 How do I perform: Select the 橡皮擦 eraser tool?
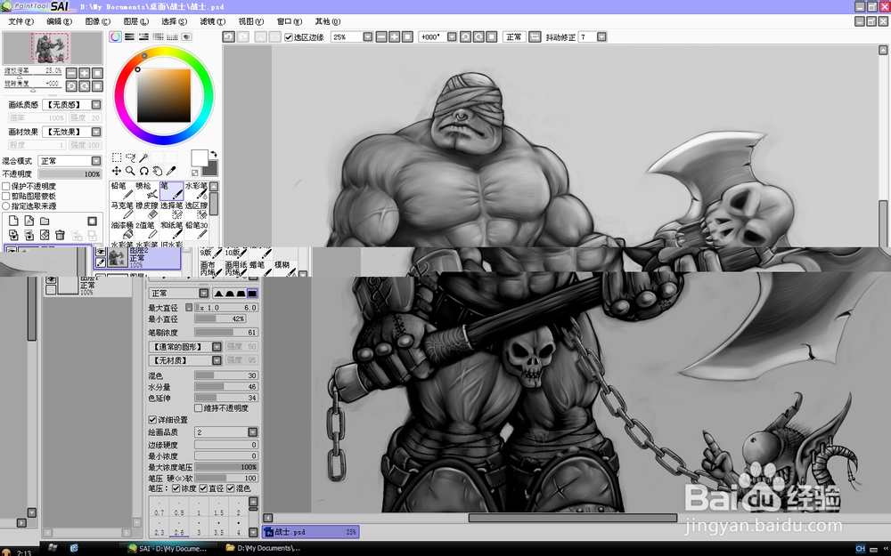tap(147, 210)
